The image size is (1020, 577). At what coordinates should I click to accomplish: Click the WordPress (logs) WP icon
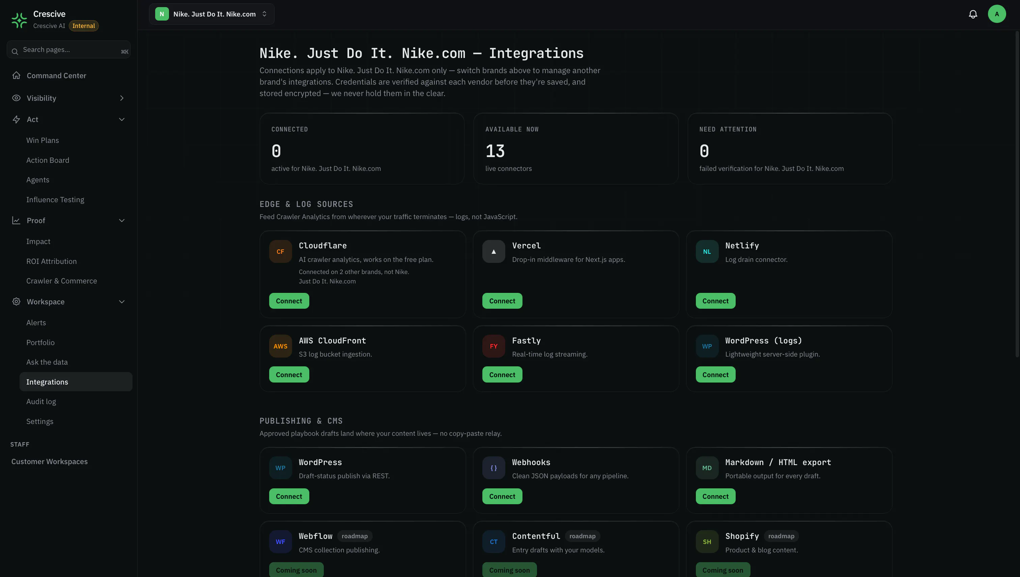(707, 346)
